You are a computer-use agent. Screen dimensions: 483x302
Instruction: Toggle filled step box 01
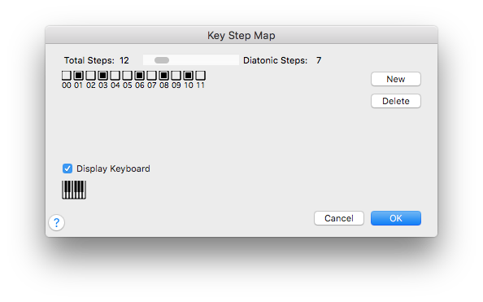[79, 75]
